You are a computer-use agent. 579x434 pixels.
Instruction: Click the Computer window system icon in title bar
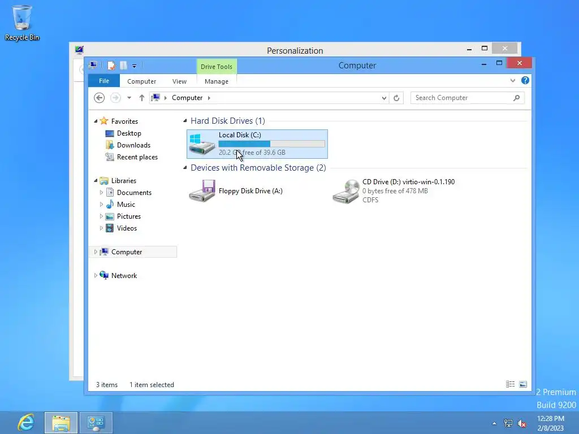(x=93, y=66)
